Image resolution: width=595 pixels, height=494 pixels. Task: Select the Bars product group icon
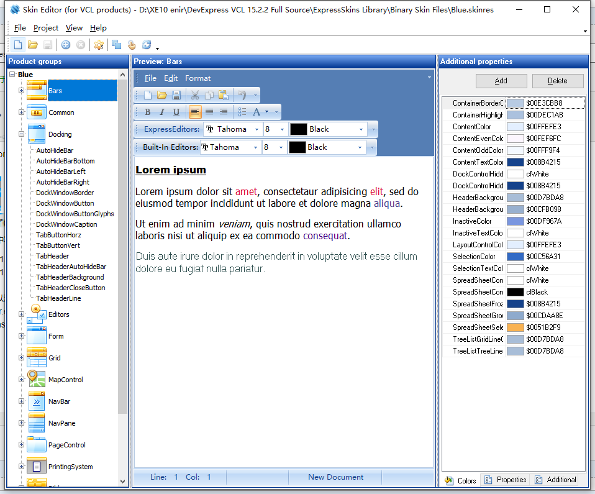[x=37, y=90]
